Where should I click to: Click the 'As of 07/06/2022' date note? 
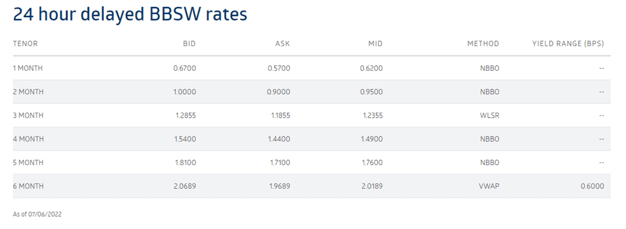coord(37,214)
